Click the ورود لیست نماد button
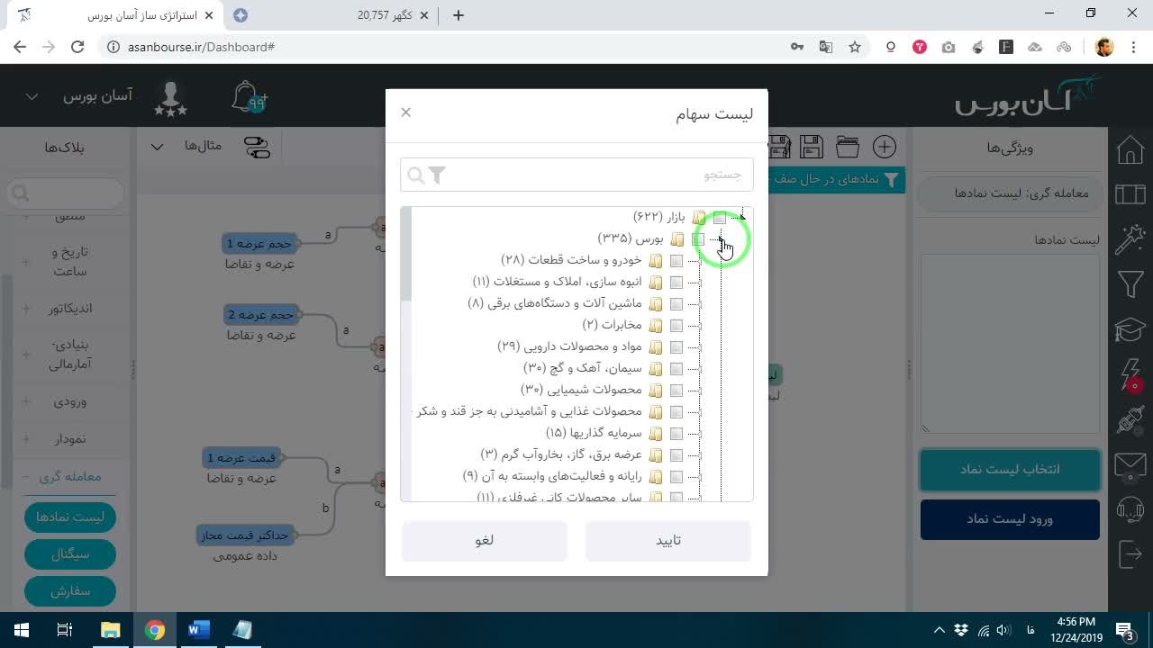The image size is (1153, 648). 1010,519
